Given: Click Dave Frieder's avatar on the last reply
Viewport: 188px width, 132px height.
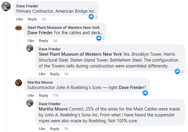Looking at the screenshot, I should [x=30, y=103].
